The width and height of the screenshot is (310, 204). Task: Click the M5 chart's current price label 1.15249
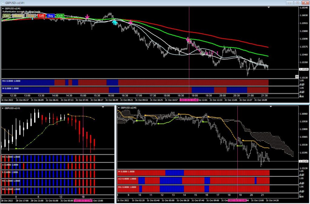click(x=303, y=162)
